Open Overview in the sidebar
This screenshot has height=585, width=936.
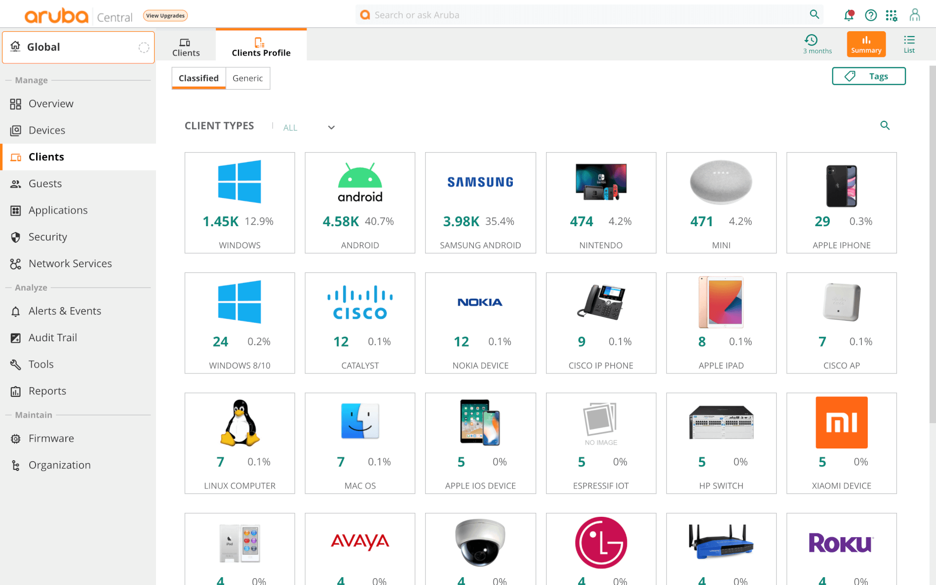78,104
